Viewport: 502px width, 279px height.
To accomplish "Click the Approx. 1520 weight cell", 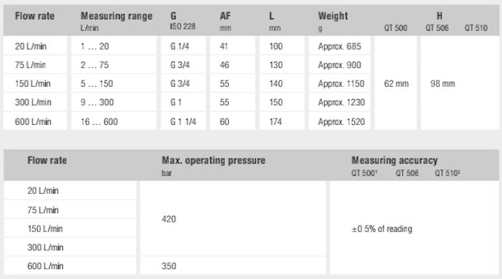I will (x=341, y=122).
